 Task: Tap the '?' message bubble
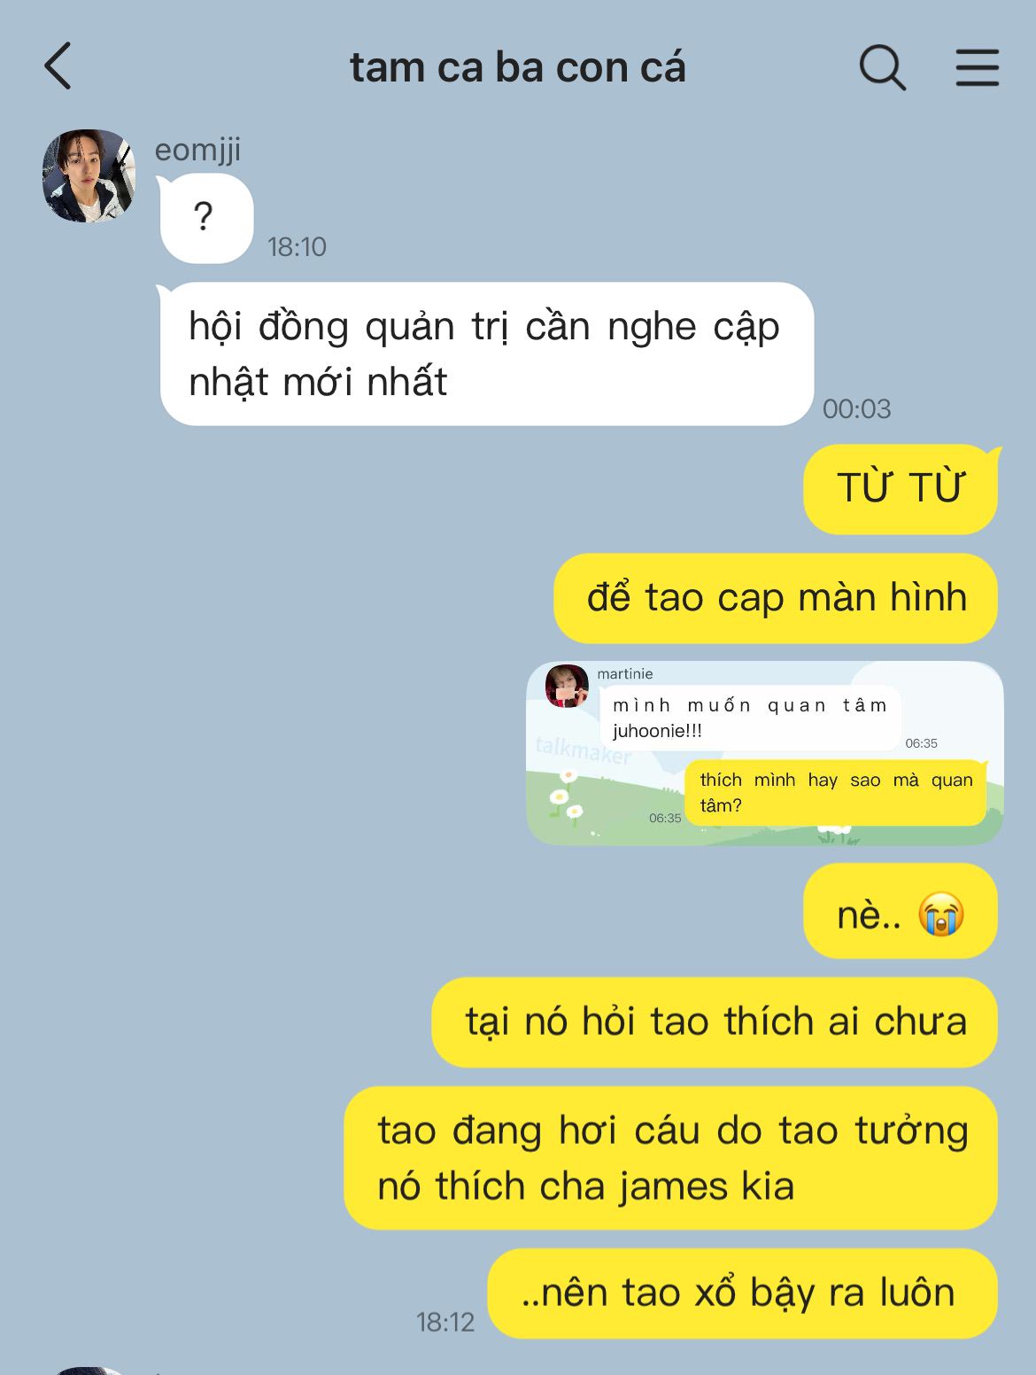click(x=205, y=218)
